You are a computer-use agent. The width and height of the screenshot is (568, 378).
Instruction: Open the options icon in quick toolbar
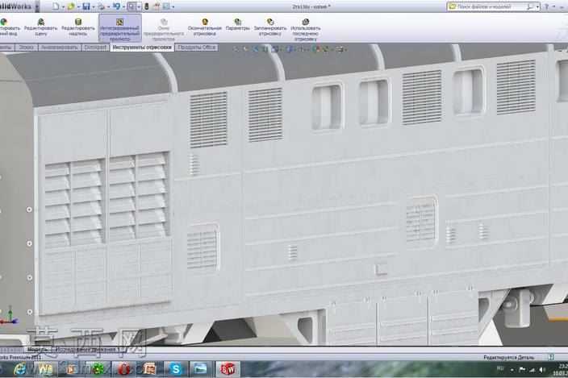(166, 6)
